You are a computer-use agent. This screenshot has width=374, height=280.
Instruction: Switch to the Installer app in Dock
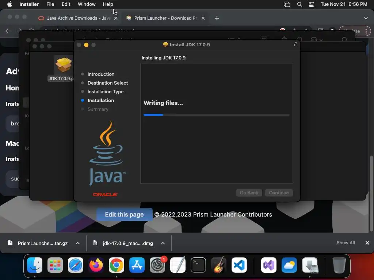point(310,265)
